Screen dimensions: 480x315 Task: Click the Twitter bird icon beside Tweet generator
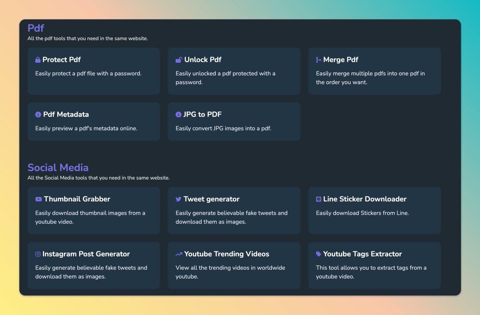pyautogui.click(x=178, y=199)
